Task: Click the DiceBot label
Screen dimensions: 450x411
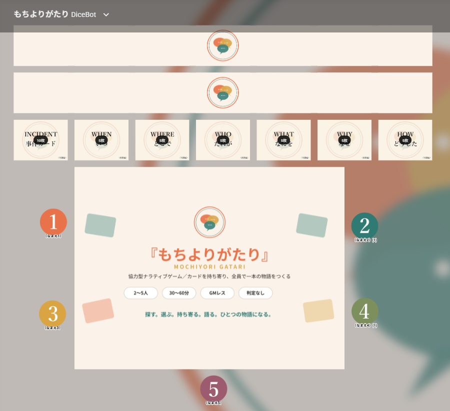Action: pos(83,14)
